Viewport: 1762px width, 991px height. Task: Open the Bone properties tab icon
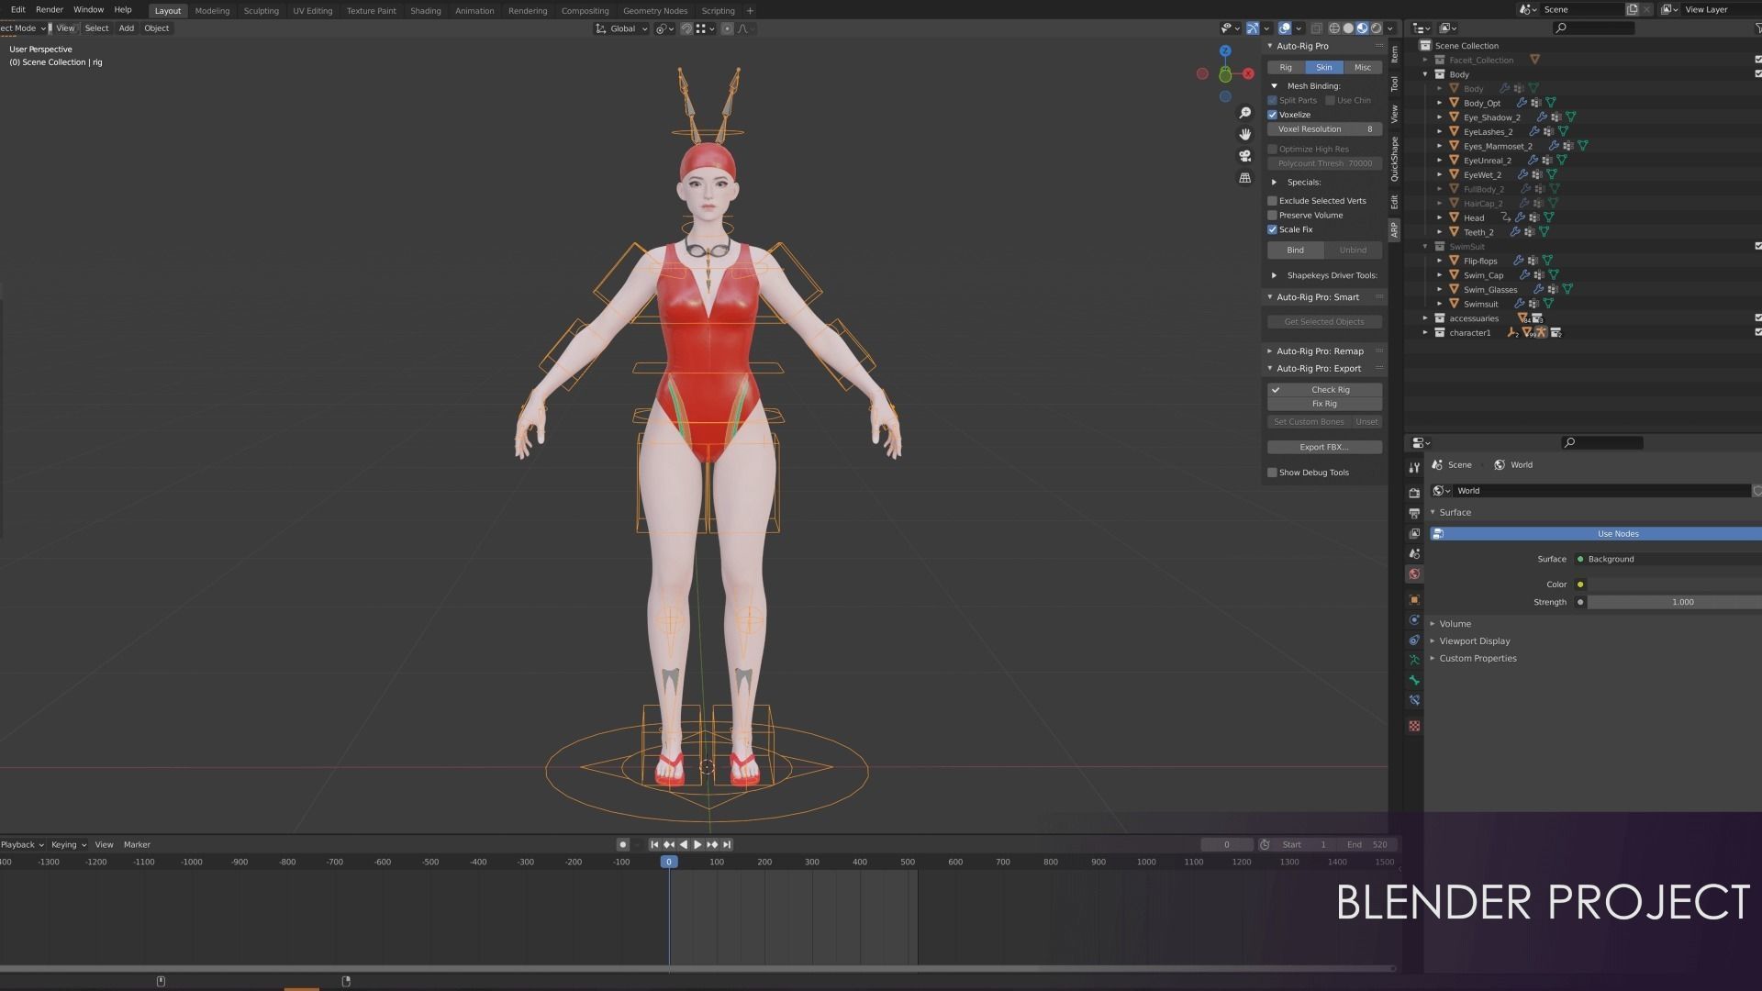(1414, 680)
